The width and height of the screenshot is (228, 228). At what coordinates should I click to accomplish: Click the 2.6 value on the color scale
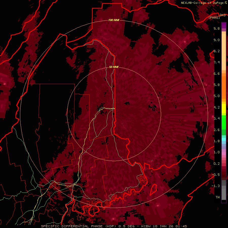coord(217,130)
